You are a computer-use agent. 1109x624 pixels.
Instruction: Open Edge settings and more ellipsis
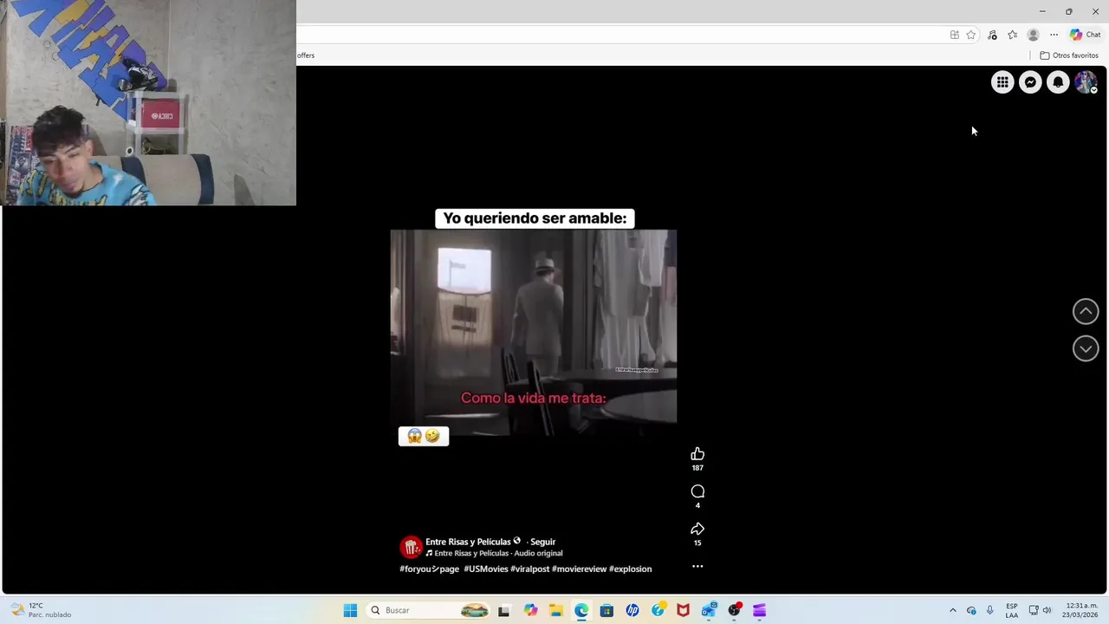click(x=1054, y=35)
